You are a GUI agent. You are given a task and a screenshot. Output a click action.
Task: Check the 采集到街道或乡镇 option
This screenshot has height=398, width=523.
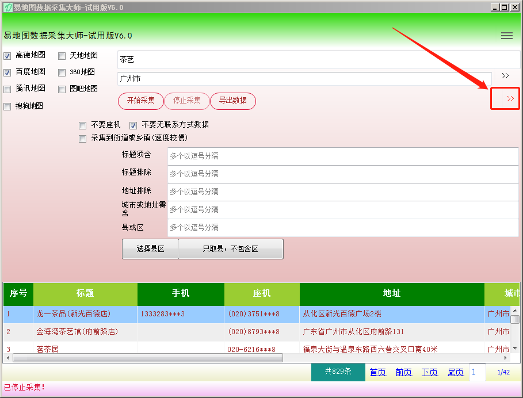click(83, 138)
